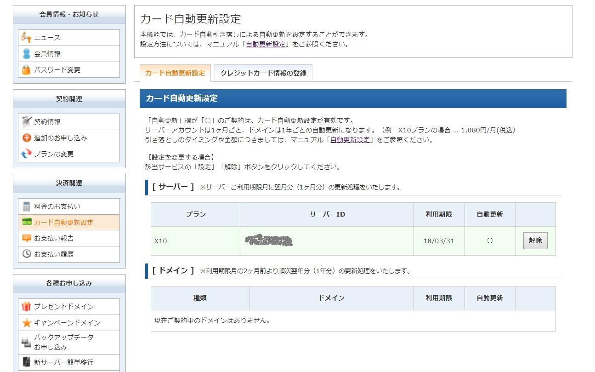Go to パスワード変更 page

pos(69,70)
